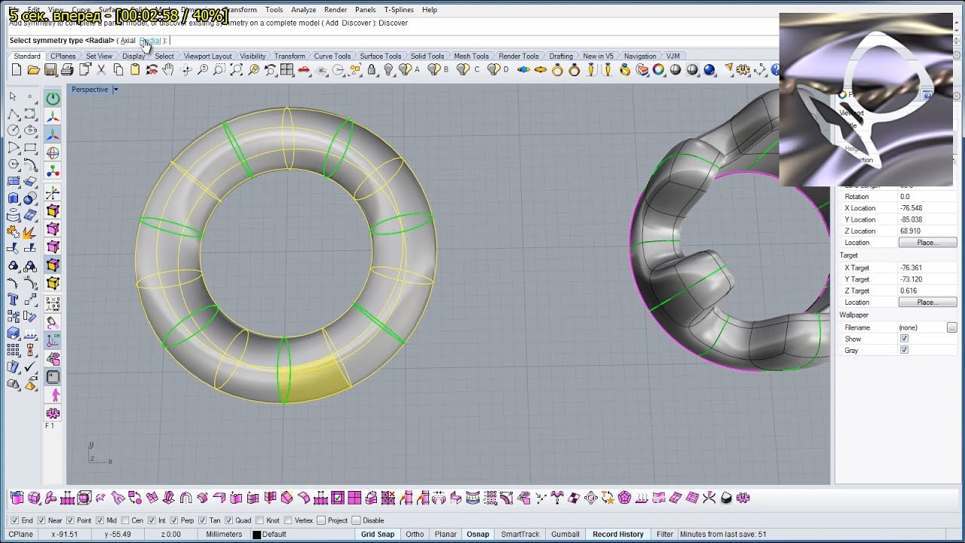965x543 pixels.
Task: Open the Help menu
Action: tap(430, 10)
